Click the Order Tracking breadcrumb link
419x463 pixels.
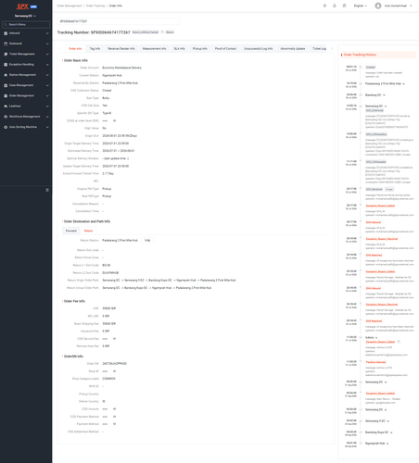click(95, 6)
